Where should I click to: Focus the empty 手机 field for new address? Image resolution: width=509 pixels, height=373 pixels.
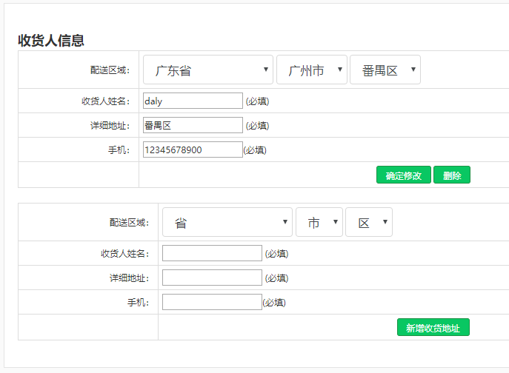pos(212,302)
